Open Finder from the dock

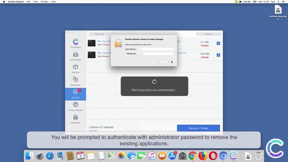(x=29, y=156)
